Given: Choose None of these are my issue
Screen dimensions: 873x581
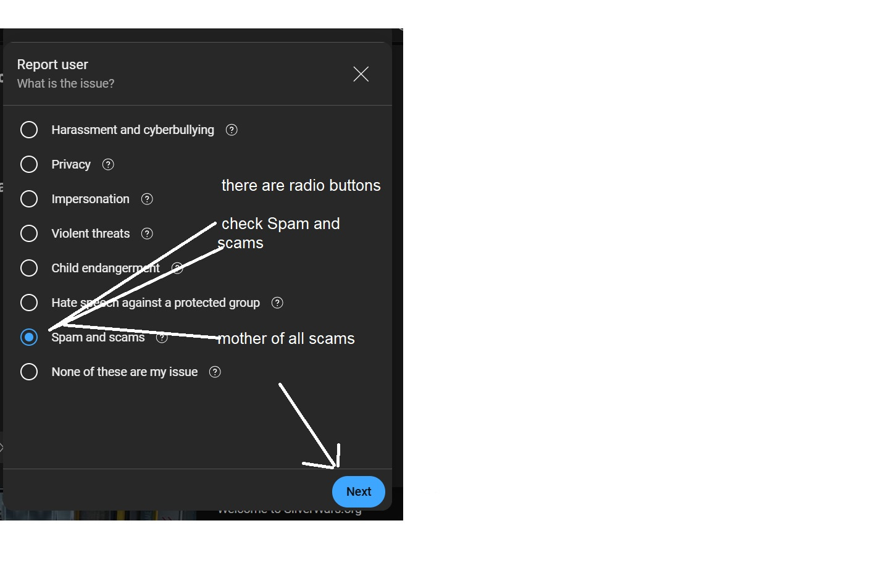Looking at the screenshot, I should click(x=29, y=372).
